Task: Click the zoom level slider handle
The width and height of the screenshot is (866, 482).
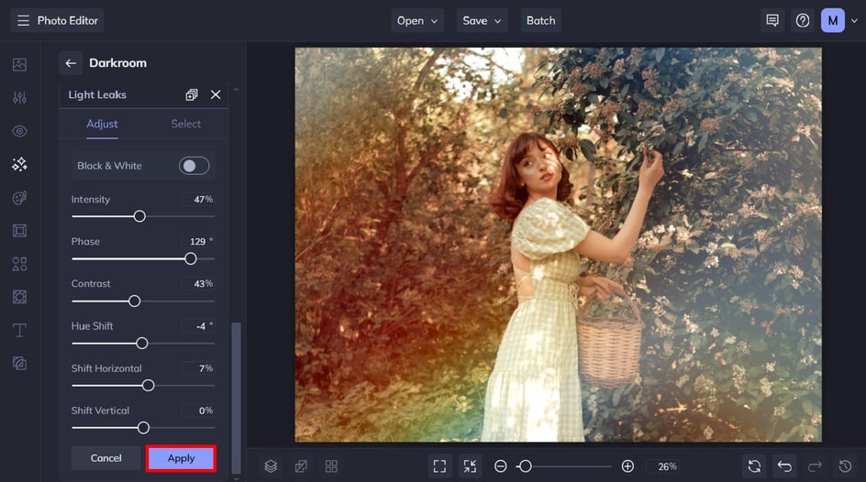Action: click(526, 466)
